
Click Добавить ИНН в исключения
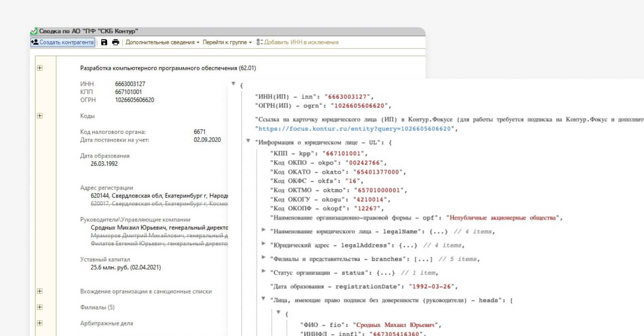tap(301, 42)
